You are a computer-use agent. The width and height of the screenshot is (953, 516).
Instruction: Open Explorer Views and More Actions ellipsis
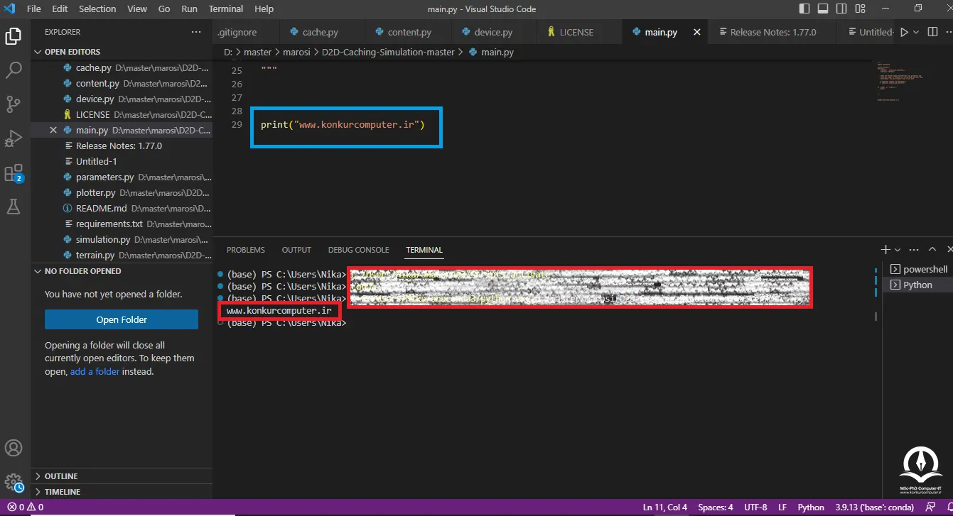[196, 32]
